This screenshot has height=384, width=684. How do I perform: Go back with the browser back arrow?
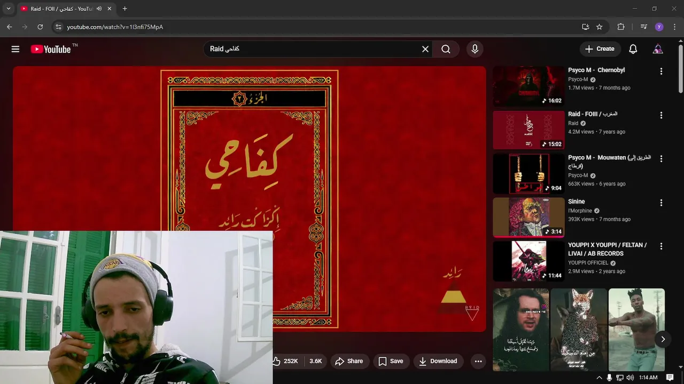10,27
